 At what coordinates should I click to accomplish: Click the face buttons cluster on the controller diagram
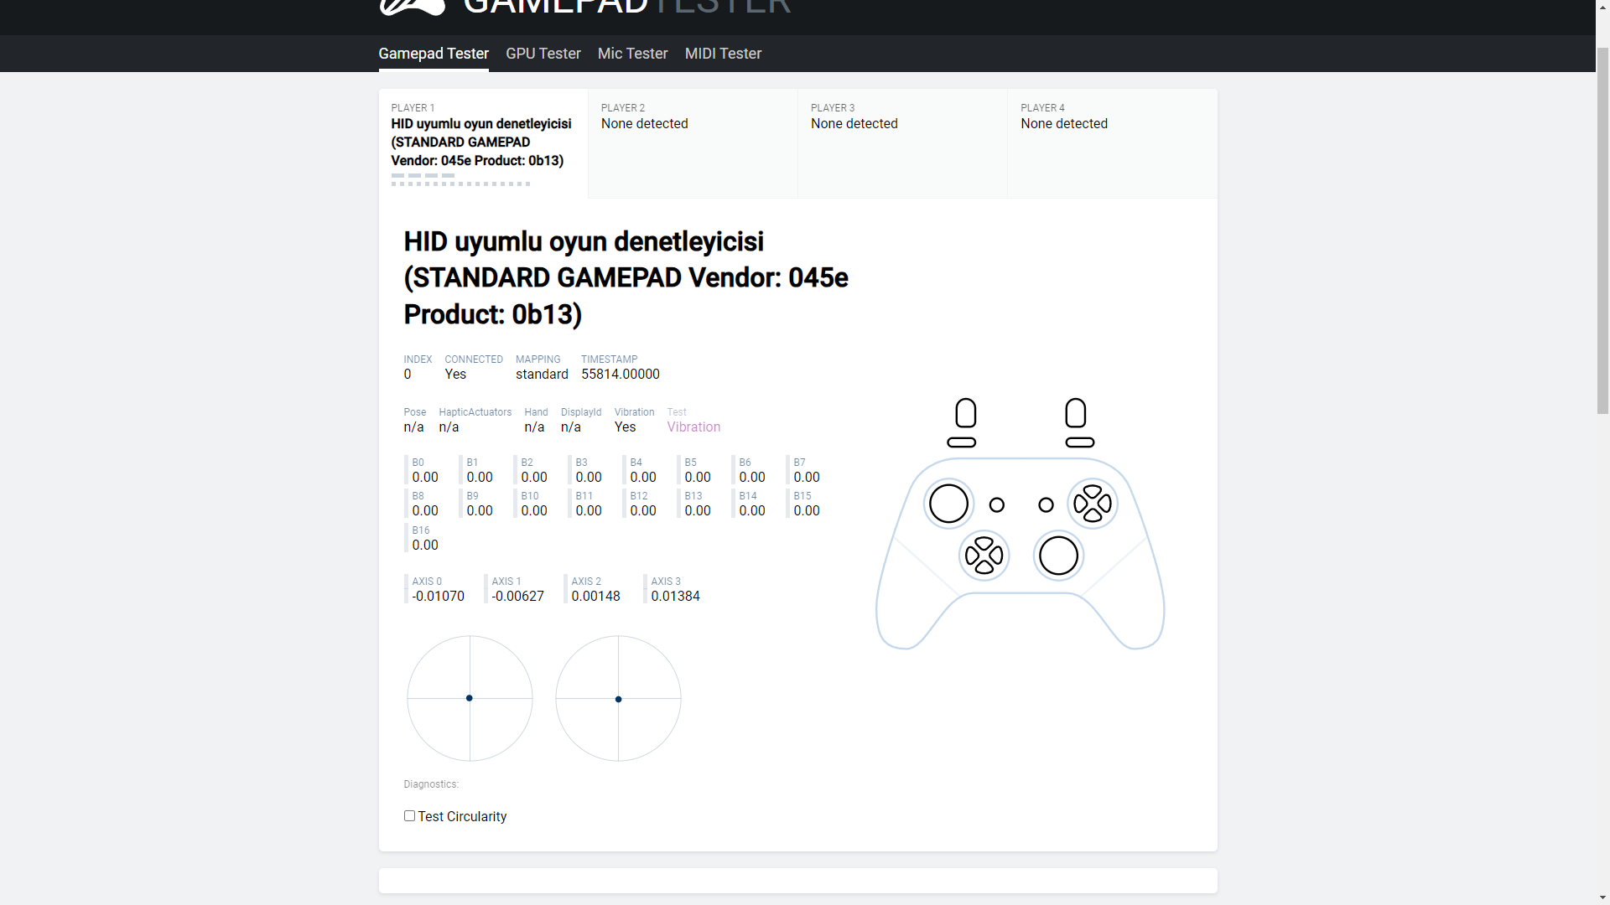point(1093,504)
